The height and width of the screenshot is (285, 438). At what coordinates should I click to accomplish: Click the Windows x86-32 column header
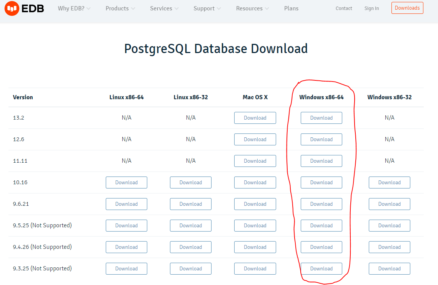pos(390,97)
